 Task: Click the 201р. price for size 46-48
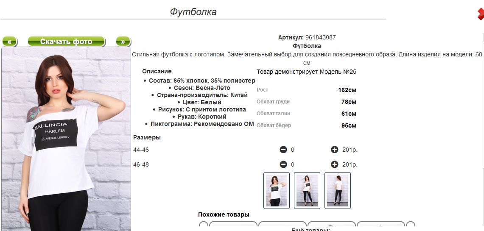coord(350,165)
